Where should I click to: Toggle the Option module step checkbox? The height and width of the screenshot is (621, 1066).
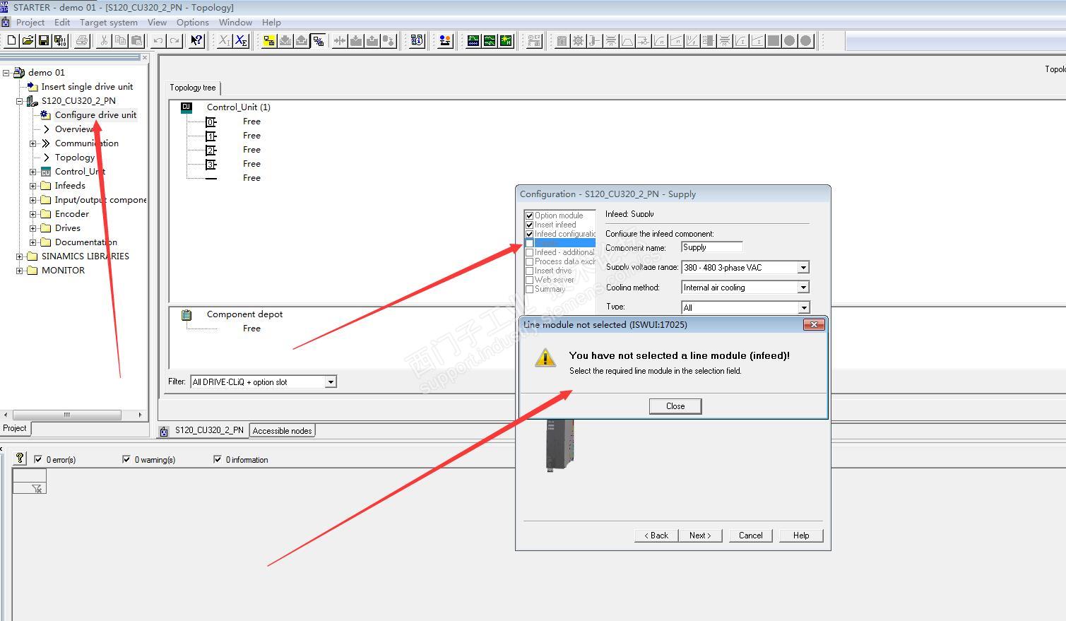coord(529,215)
